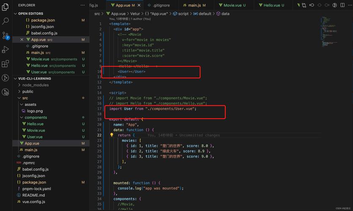Click the split editor right icon
The image size is (353, 211).
[x=342, y=5]
